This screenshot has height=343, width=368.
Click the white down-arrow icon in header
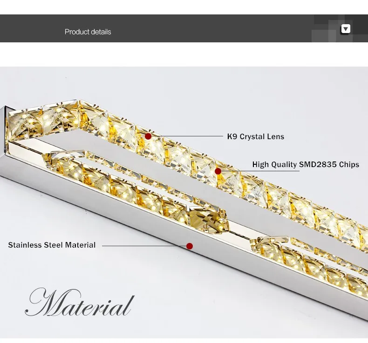[346, 29]
